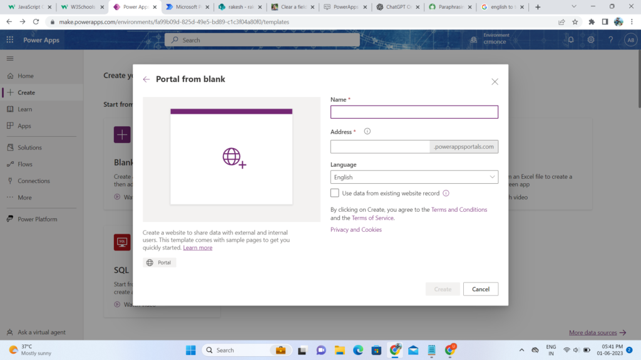Open Privacy and Cookies link
This screenshot has height=360, width=641.
coord(356,229)
